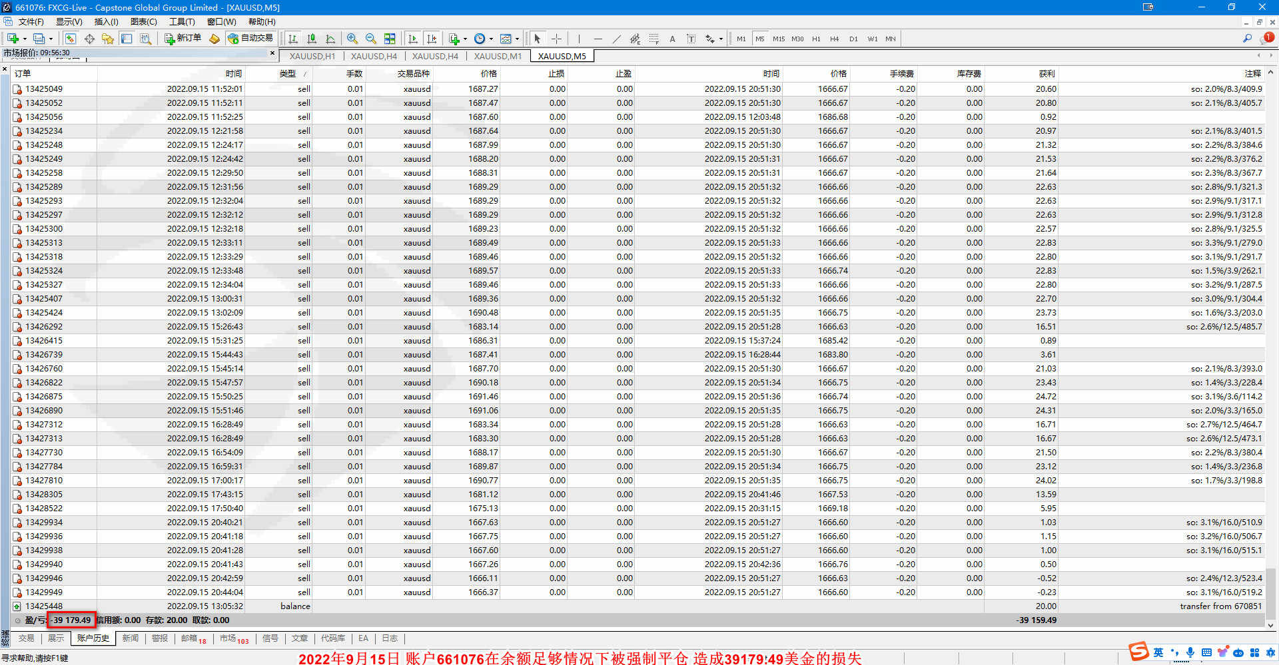1279x665 pixels.
Task: Expand the Arrows objects dropdown
Action: coord(721,39)
